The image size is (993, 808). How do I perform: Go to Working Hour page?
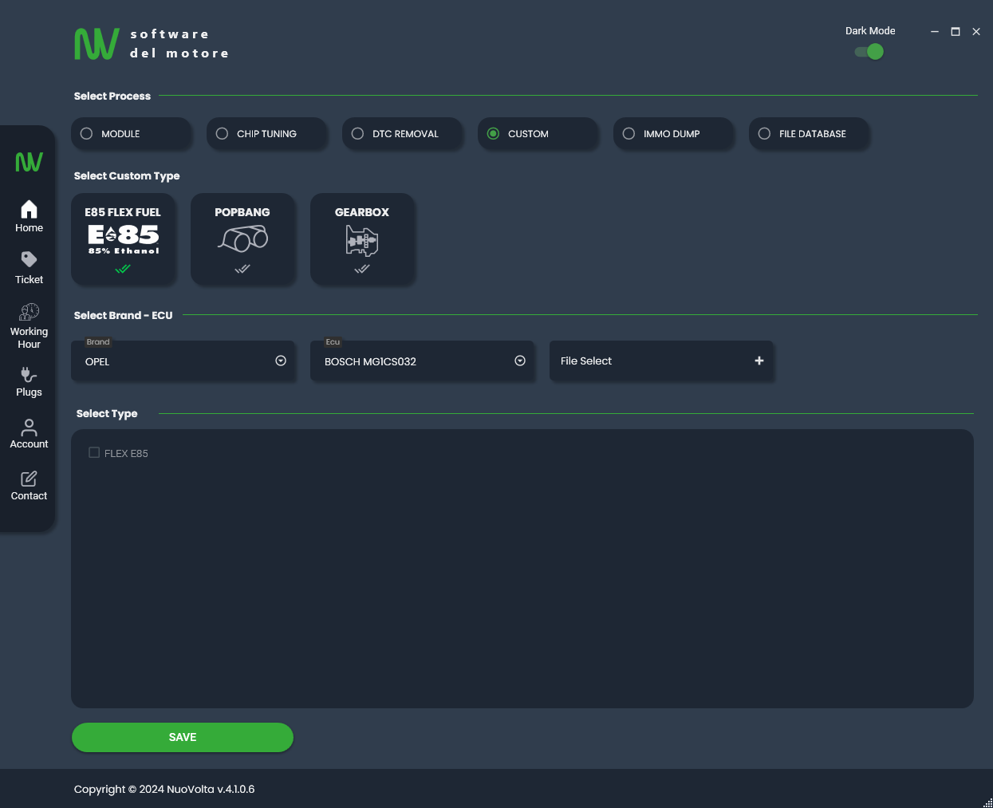tap(29, 325)
